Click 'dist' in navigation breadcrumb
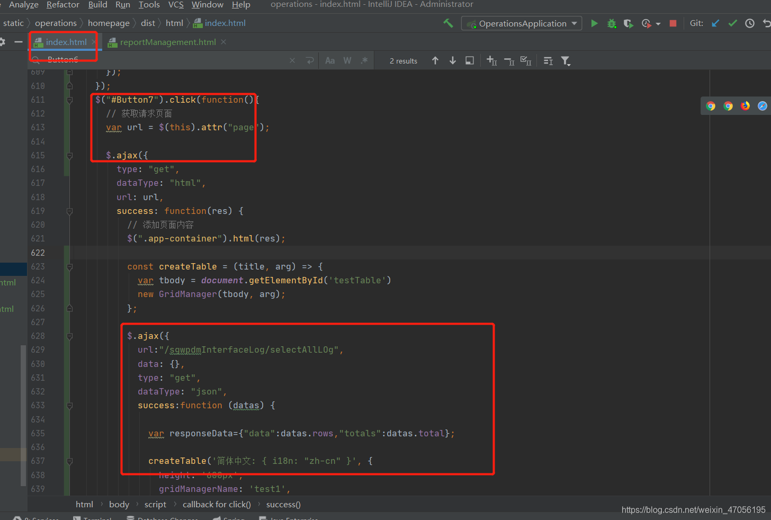This screenshot has height=520, width=771. (148, 23)
